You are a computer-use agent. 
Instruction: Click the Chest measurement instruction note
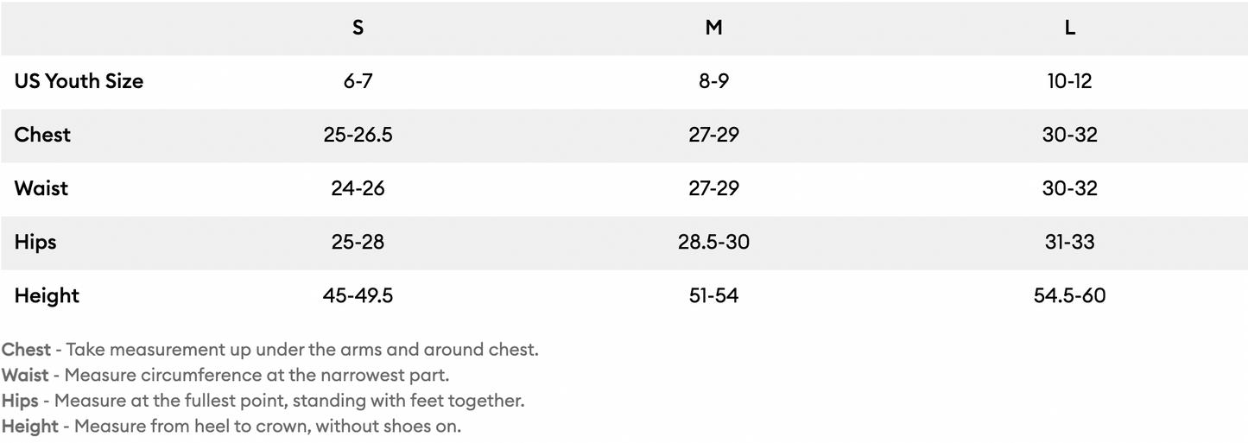269,350
